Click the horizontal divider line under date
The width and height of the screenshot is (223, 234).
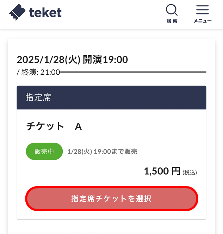(133, 72)
